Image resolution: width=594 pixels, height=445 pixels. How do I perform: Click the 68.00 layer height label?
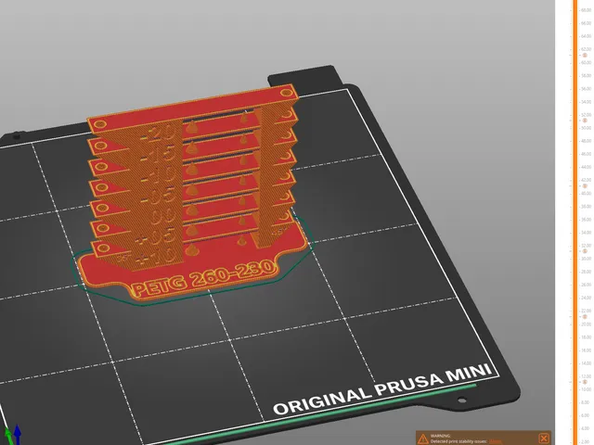586,10
